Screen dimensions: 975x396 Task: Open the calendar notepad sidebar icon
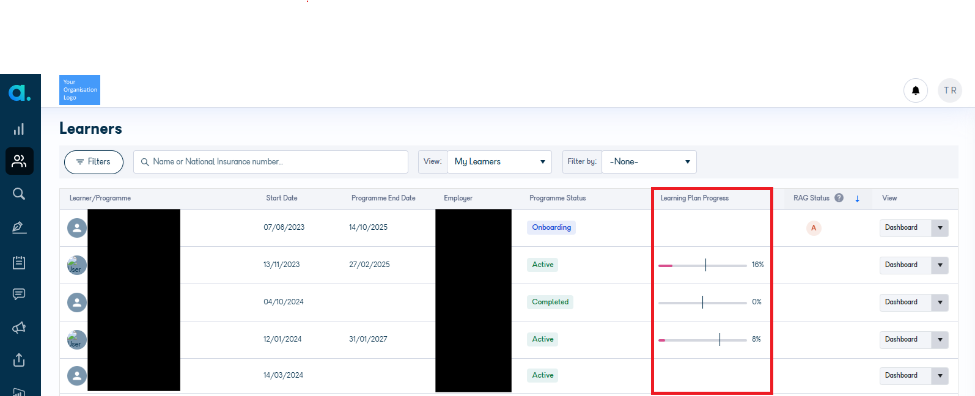[19, 262]
